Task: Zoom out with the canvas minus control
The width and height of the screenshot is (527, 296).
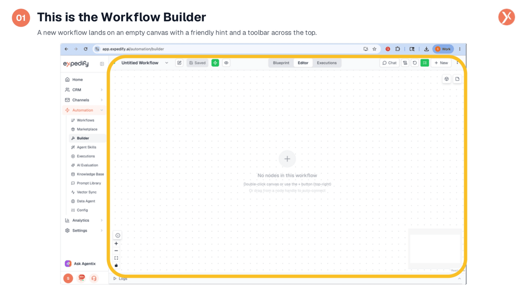Action: coord(116,251)
